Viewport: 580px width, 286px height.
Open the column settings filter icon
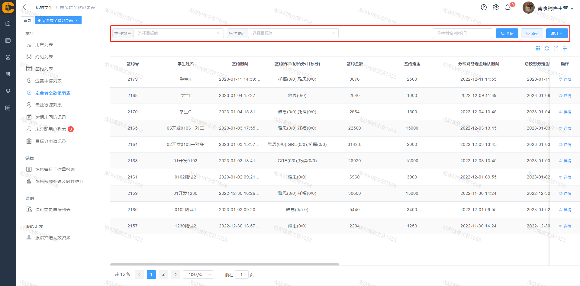(565, 48)
